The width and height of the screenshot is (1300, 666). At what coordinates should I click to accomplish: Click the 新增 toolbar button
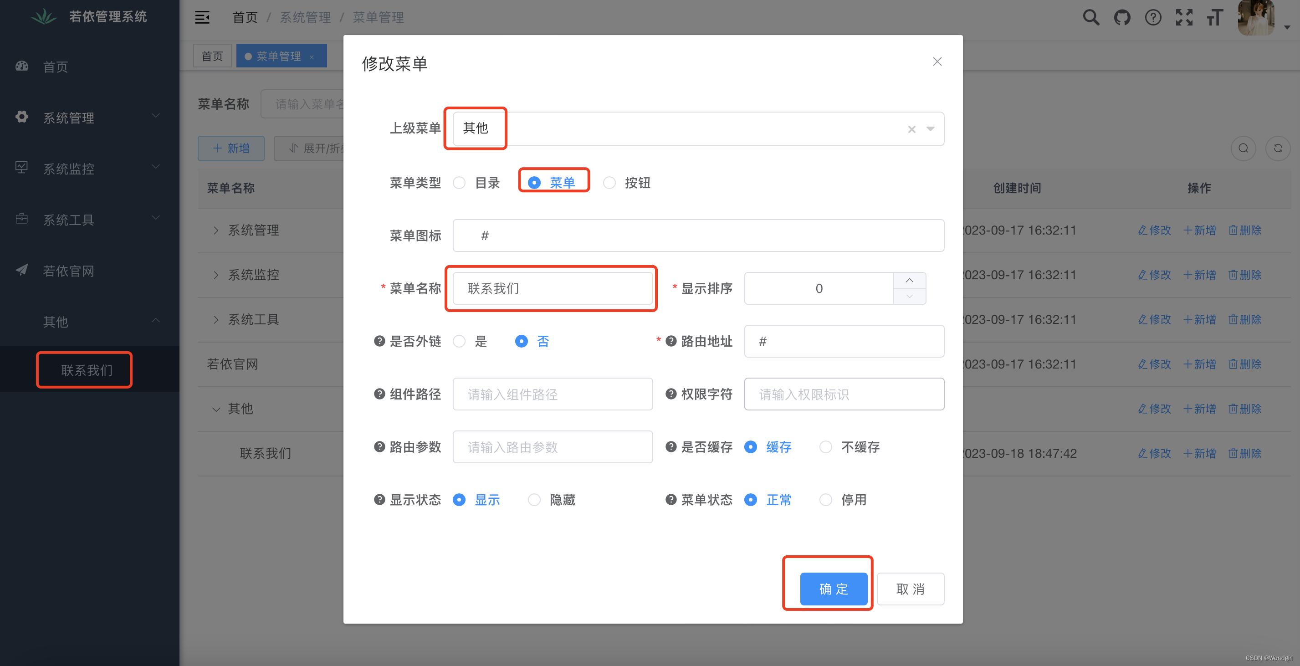click(230, 149)
